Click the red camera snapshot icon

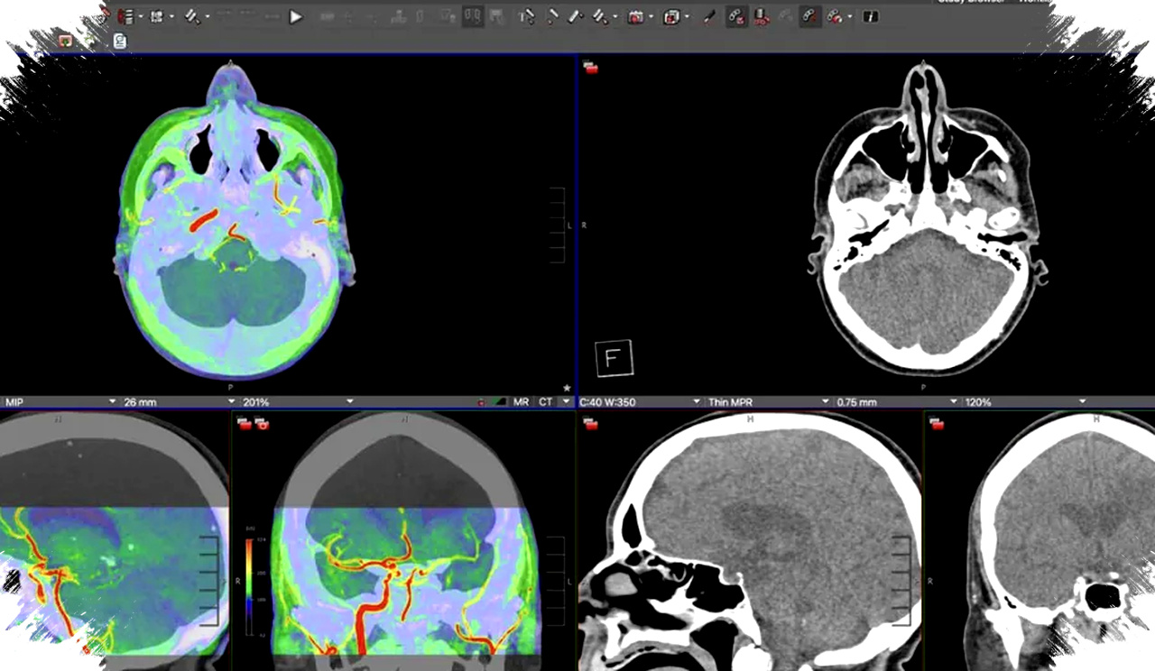[636, 16]
